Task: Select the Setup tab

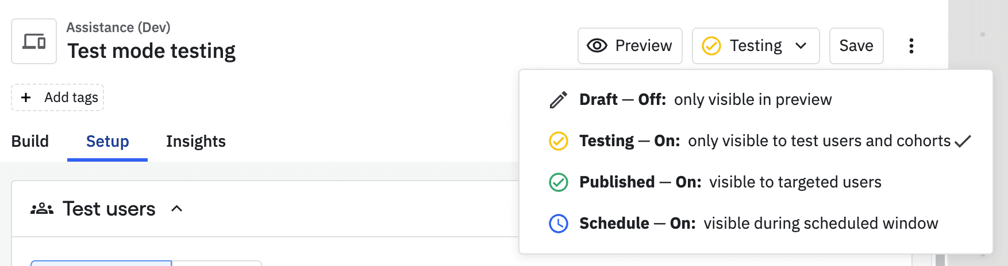Action: (107, 142)
